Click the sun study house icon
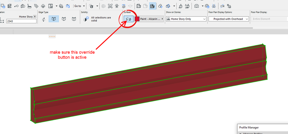 coord(229,6)
